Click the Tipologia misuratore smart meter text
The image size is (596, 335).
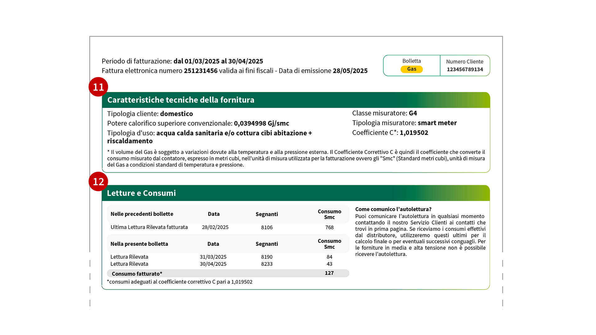click(x=404, y=123)
